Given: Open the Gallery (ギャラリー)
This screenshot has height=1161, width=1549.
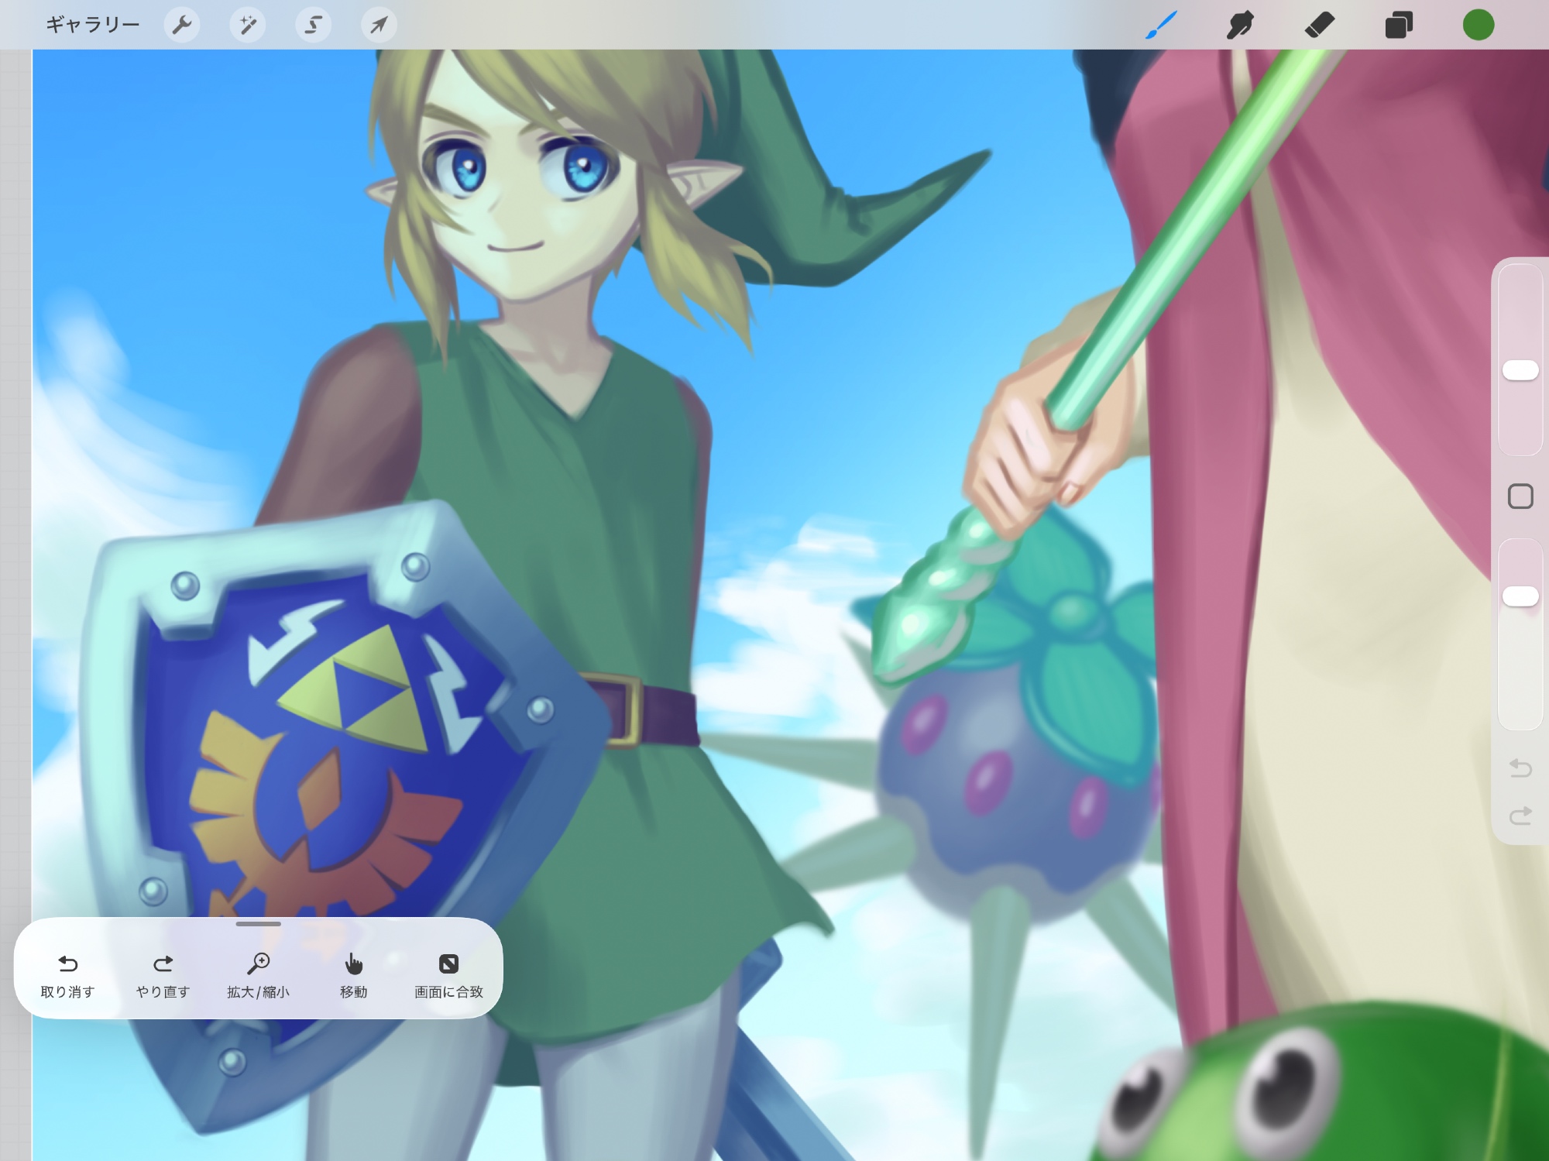Looking at the screenshot, I should [92, 25].
